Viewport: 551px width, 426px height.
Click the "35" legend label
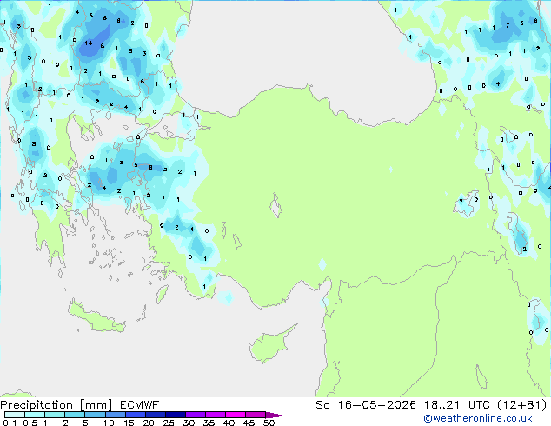coord(209,423)
